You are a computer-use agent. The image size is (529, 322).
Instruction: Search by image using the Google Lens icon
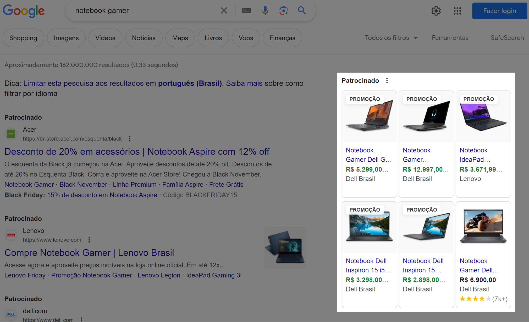click(283, 10)
